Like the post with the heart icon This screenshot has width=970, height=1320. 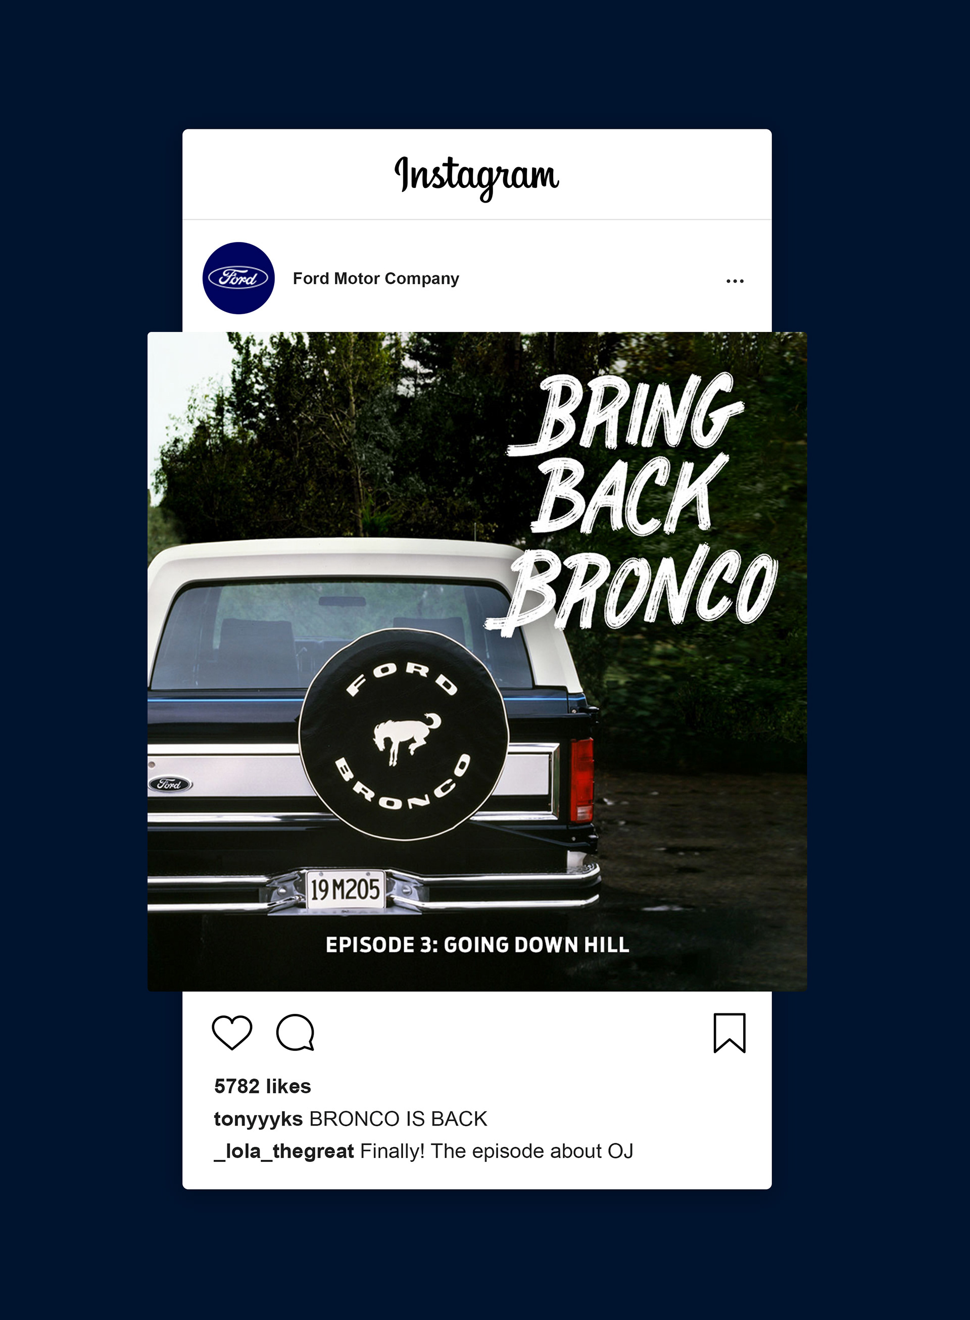(232, 1032)
